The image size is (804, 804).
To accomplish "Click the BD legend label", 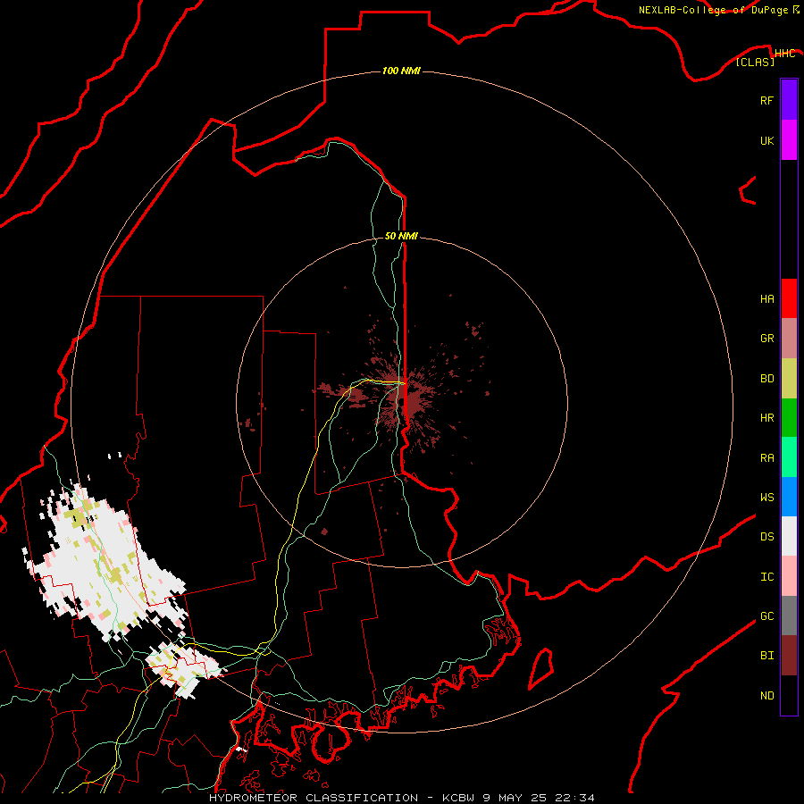I will (766, 379).
